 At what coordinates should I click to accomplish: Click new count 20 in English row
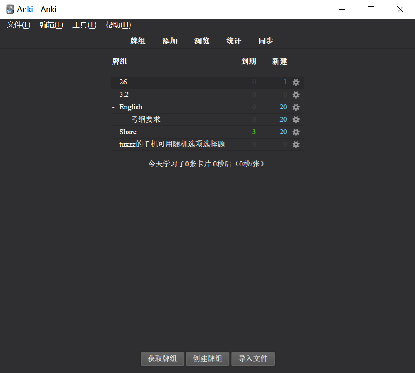[x=283, y=107]
